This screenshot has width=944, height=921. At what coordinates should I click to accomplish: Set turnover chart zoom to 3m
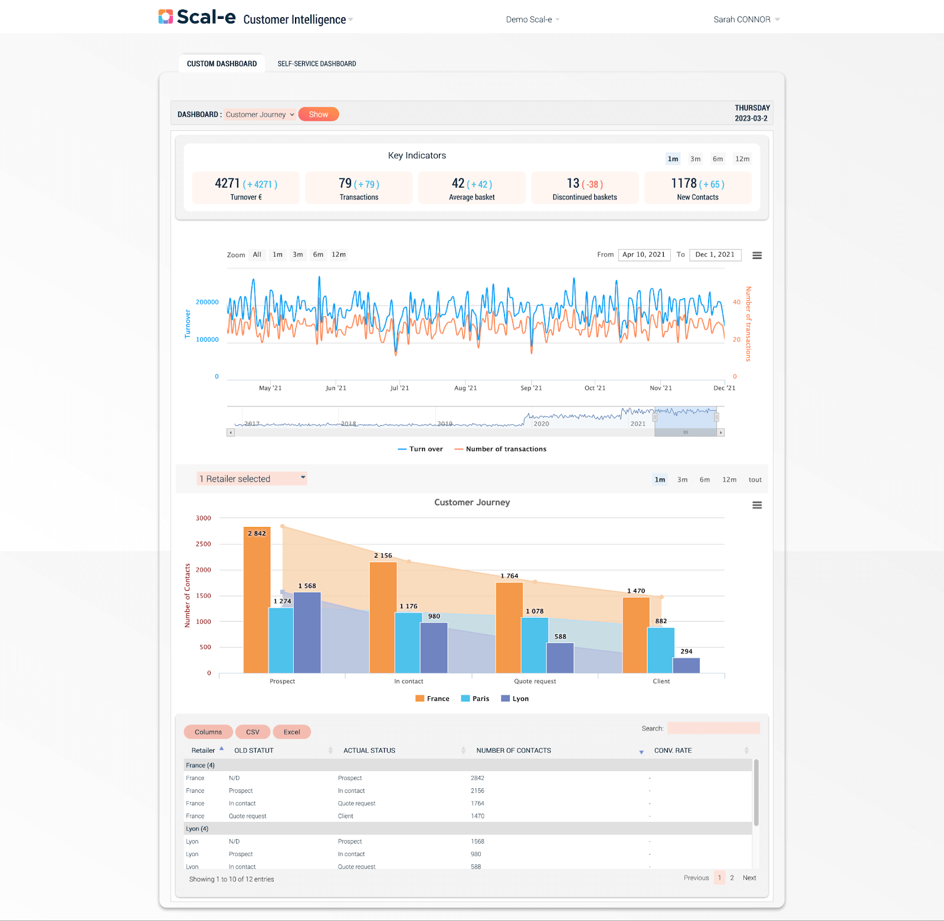point(298,255)
